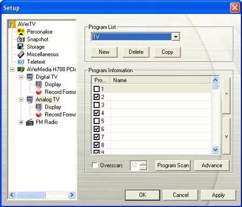Click the Program Scan button
This screenshot has height=207, width=242.
coord(173,165)
